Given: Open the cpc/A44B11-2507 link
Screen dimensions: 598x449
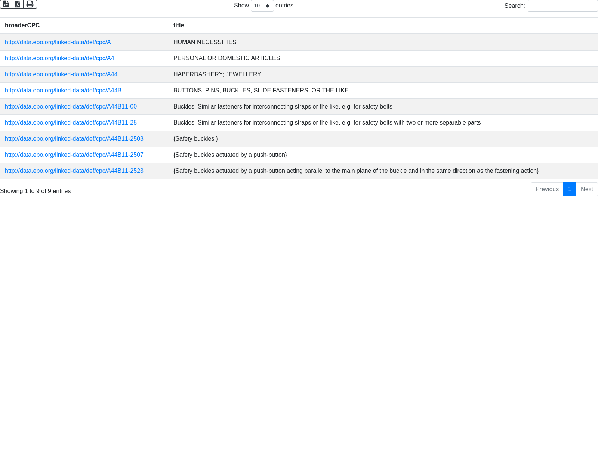Looking at the screenshot, I should coord(74,155).
